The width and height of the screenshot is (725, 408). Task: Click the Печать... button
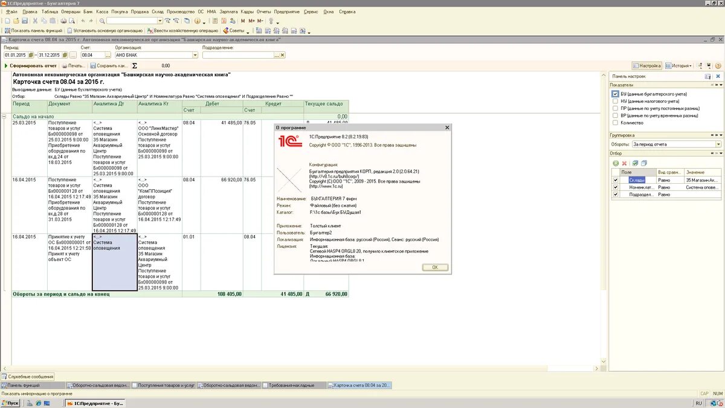pos(74,65)
